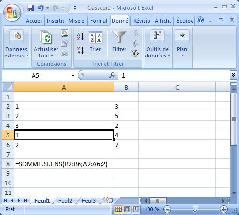This screenshot has width=239, height=215.
Task: Click Données externes button
Action: 16,44
